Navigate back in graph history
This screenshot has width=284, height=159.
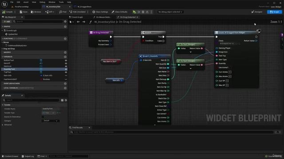78,22
